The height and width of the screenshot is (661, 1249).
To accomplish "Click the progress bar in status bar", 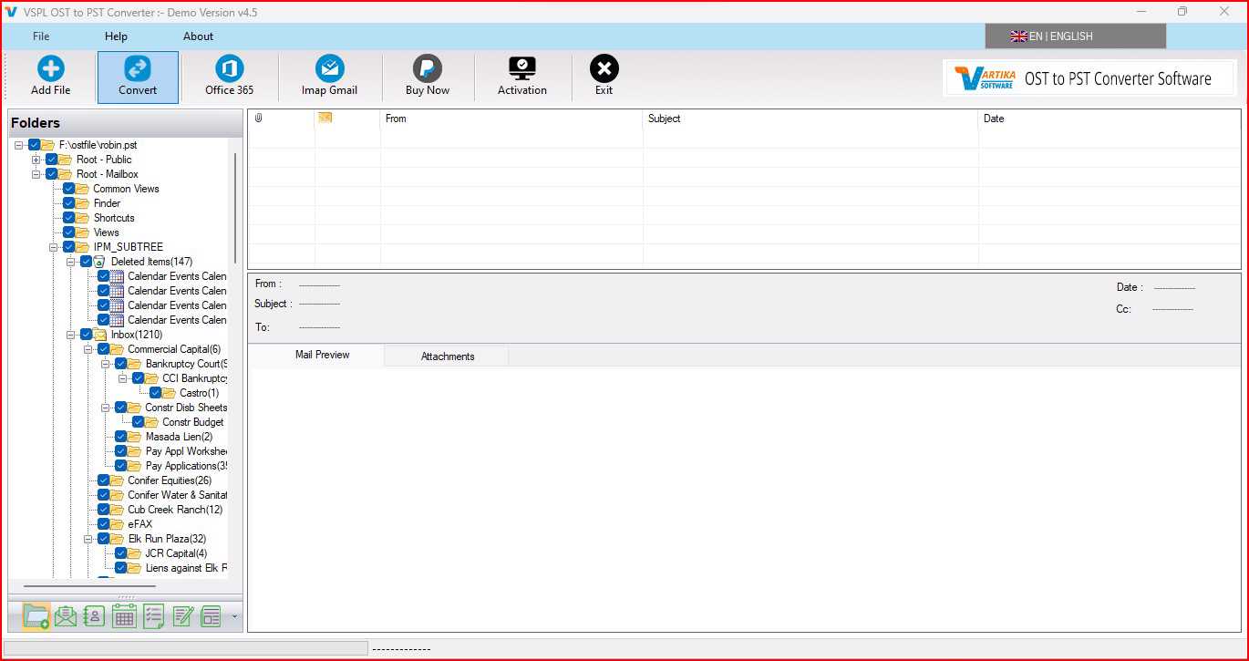I will coord(186,648).
